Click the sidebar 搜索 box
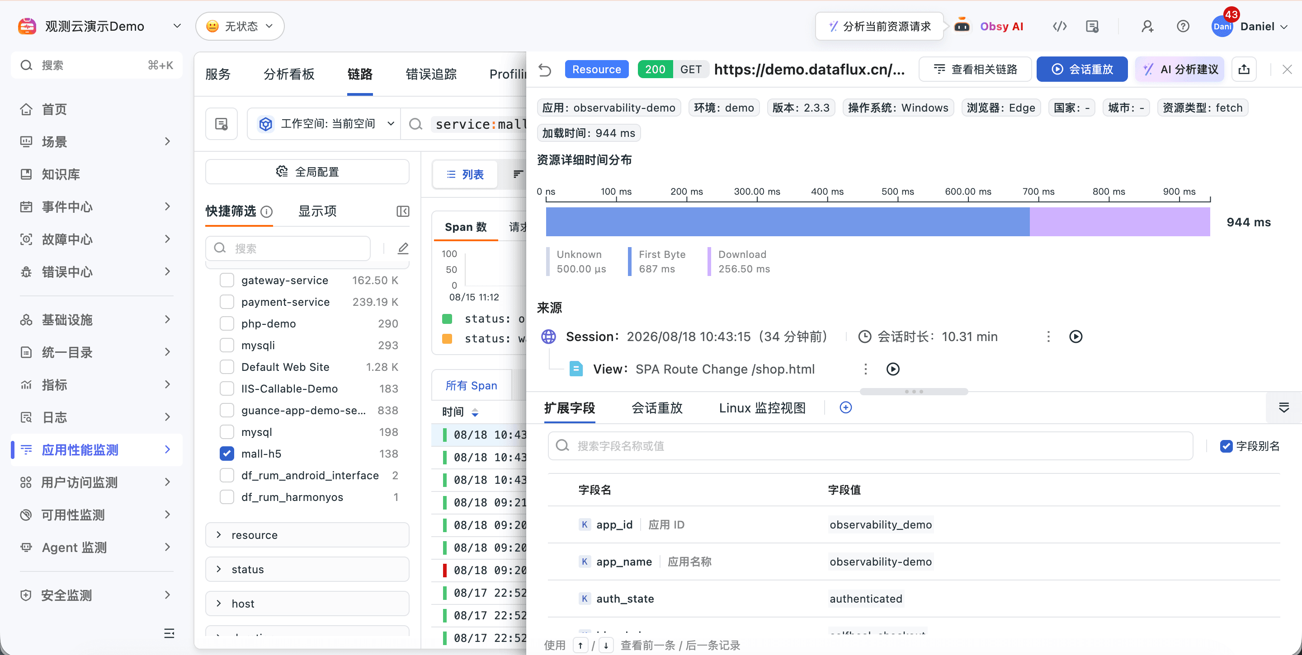 [97, 65]
